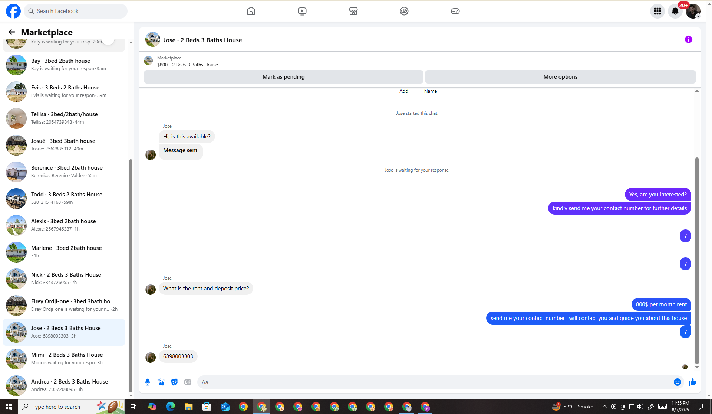Image resolution: width=712 pixels, height=414 pixels.
Task: Click the Aa message input field
Action: coord(434,382)
